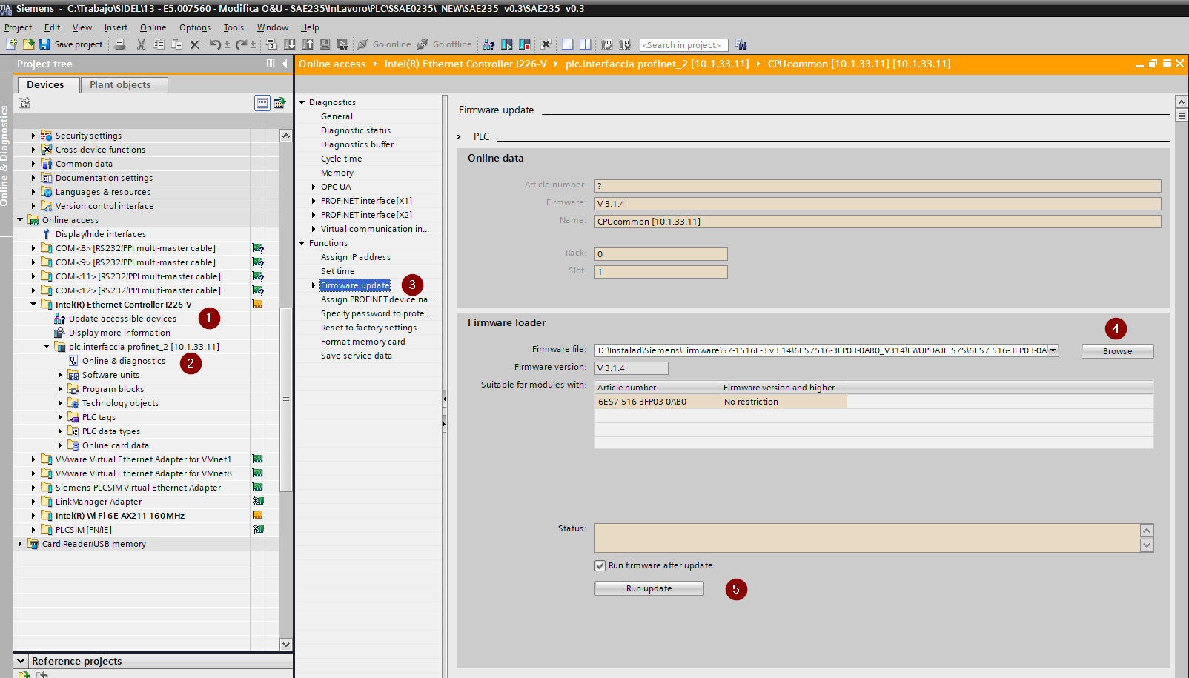Open the Options menu

click(x=195, y=27)
